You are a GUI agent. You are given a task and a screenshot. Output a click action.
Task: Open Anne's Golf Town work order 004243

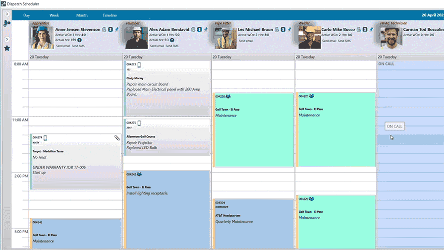[76, 234]
